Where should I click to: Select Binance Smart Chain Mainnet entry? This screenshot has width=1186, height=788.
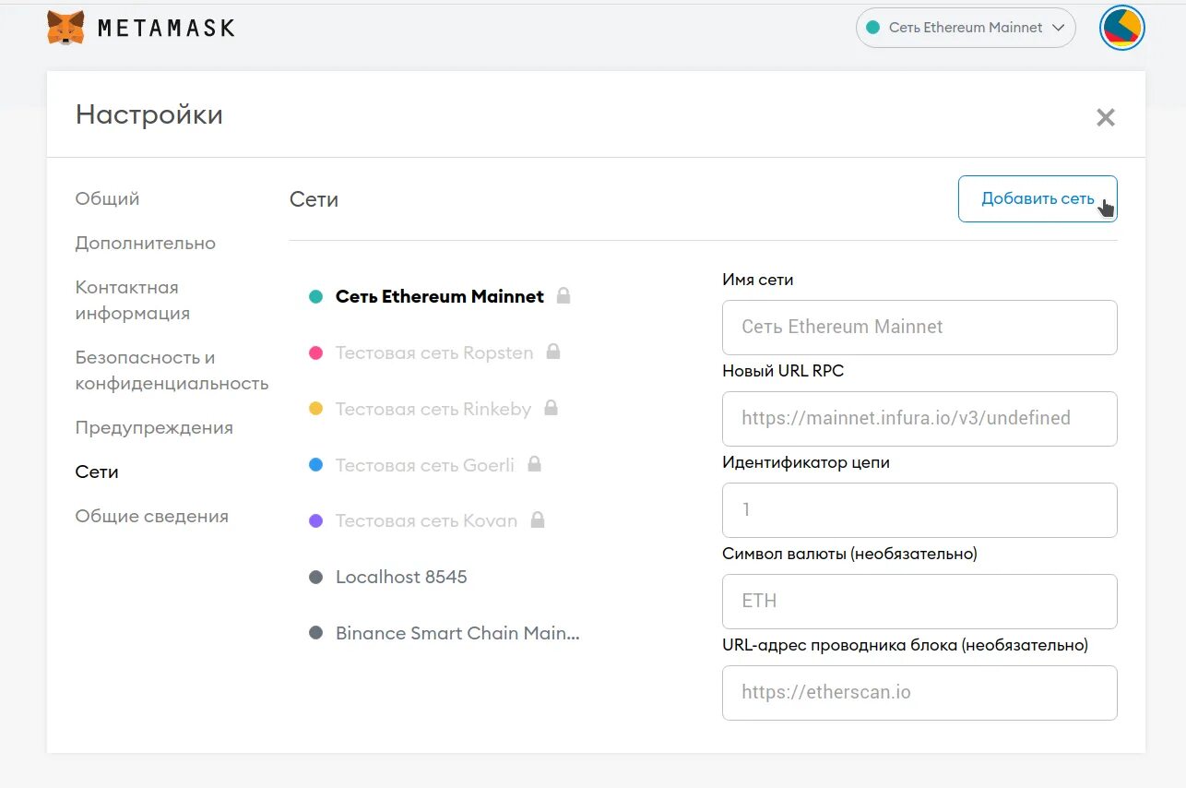(457, 633)
